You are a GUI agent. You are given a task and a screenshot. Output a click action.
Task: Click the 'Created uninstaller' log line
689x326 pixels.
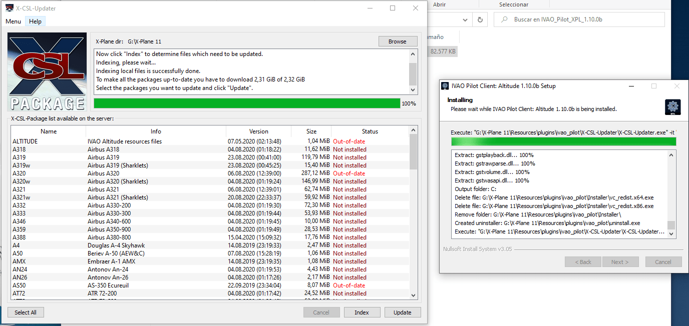point(548,223)
